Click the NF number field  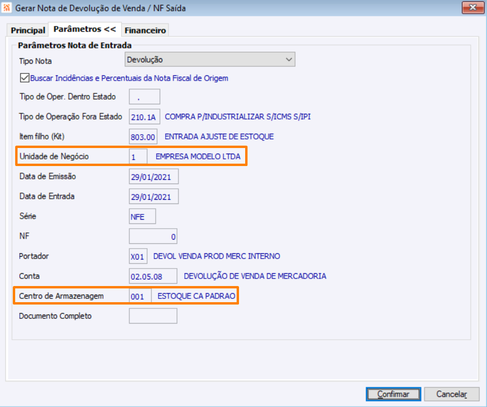(x=153, y=236)
